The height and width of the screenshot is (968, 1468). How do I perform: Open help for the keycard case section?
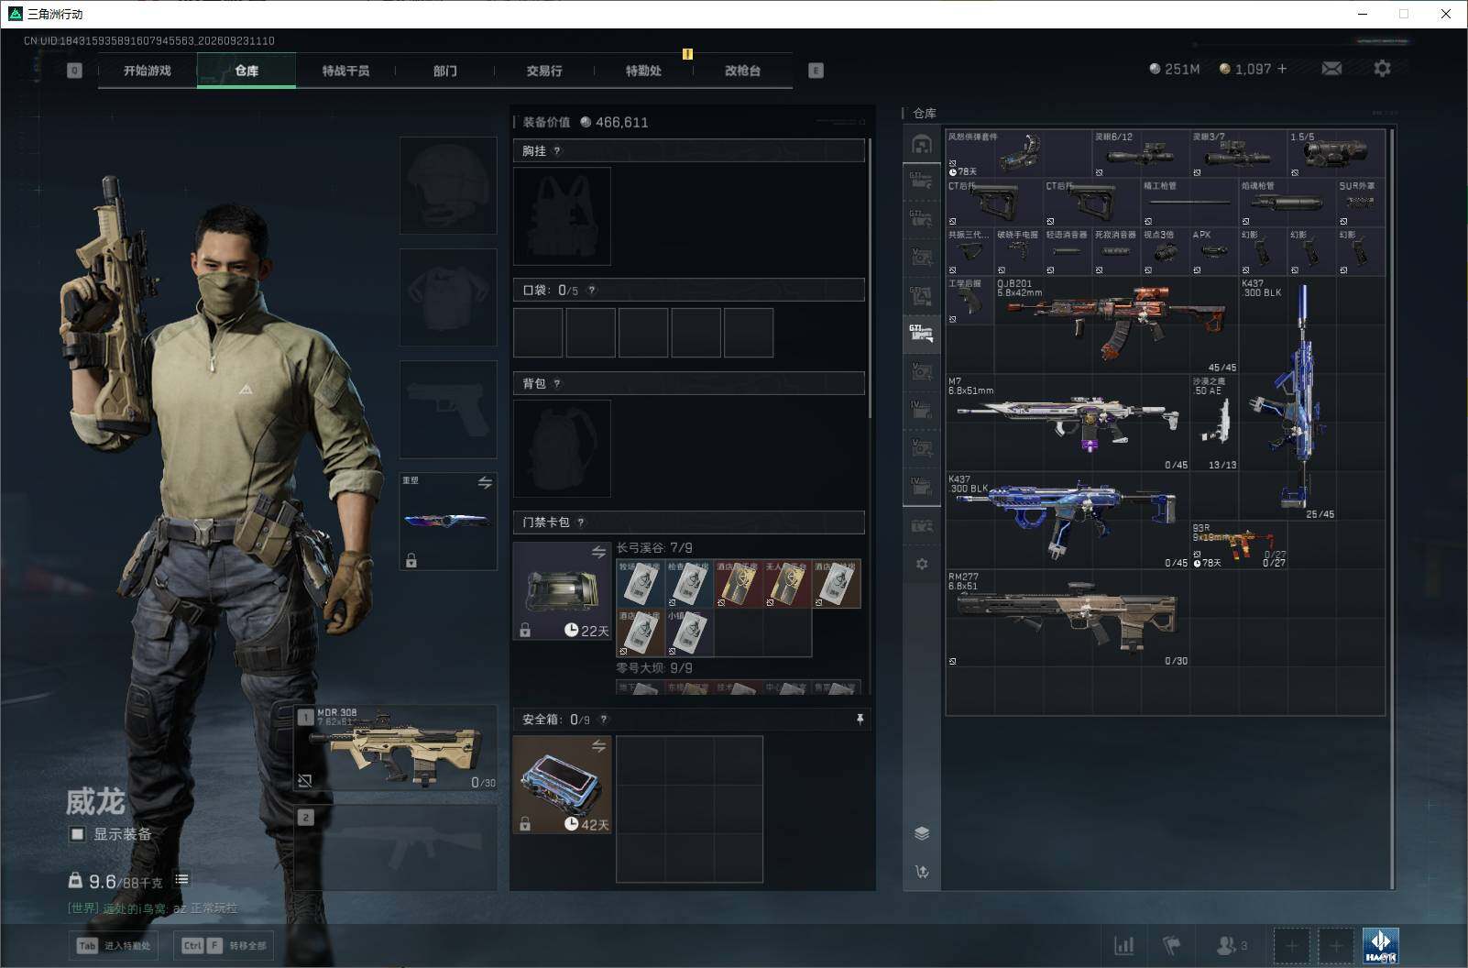point(581,522)
